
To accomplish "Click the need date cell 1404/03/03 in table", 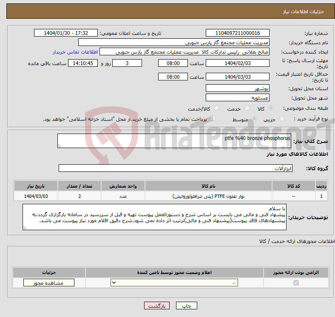I will coord(36,196).
